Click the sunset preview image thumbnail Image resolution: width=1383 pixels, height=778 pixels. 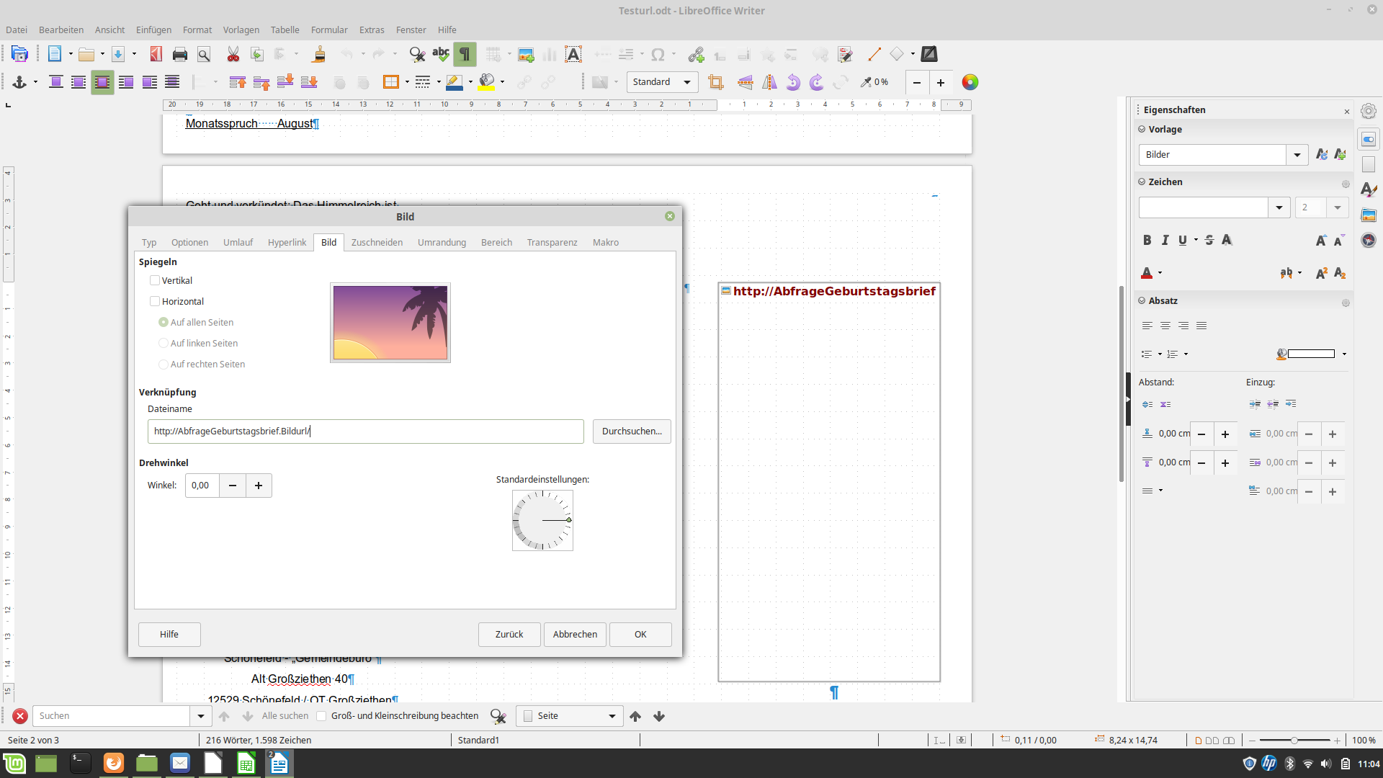pos(390,323)
